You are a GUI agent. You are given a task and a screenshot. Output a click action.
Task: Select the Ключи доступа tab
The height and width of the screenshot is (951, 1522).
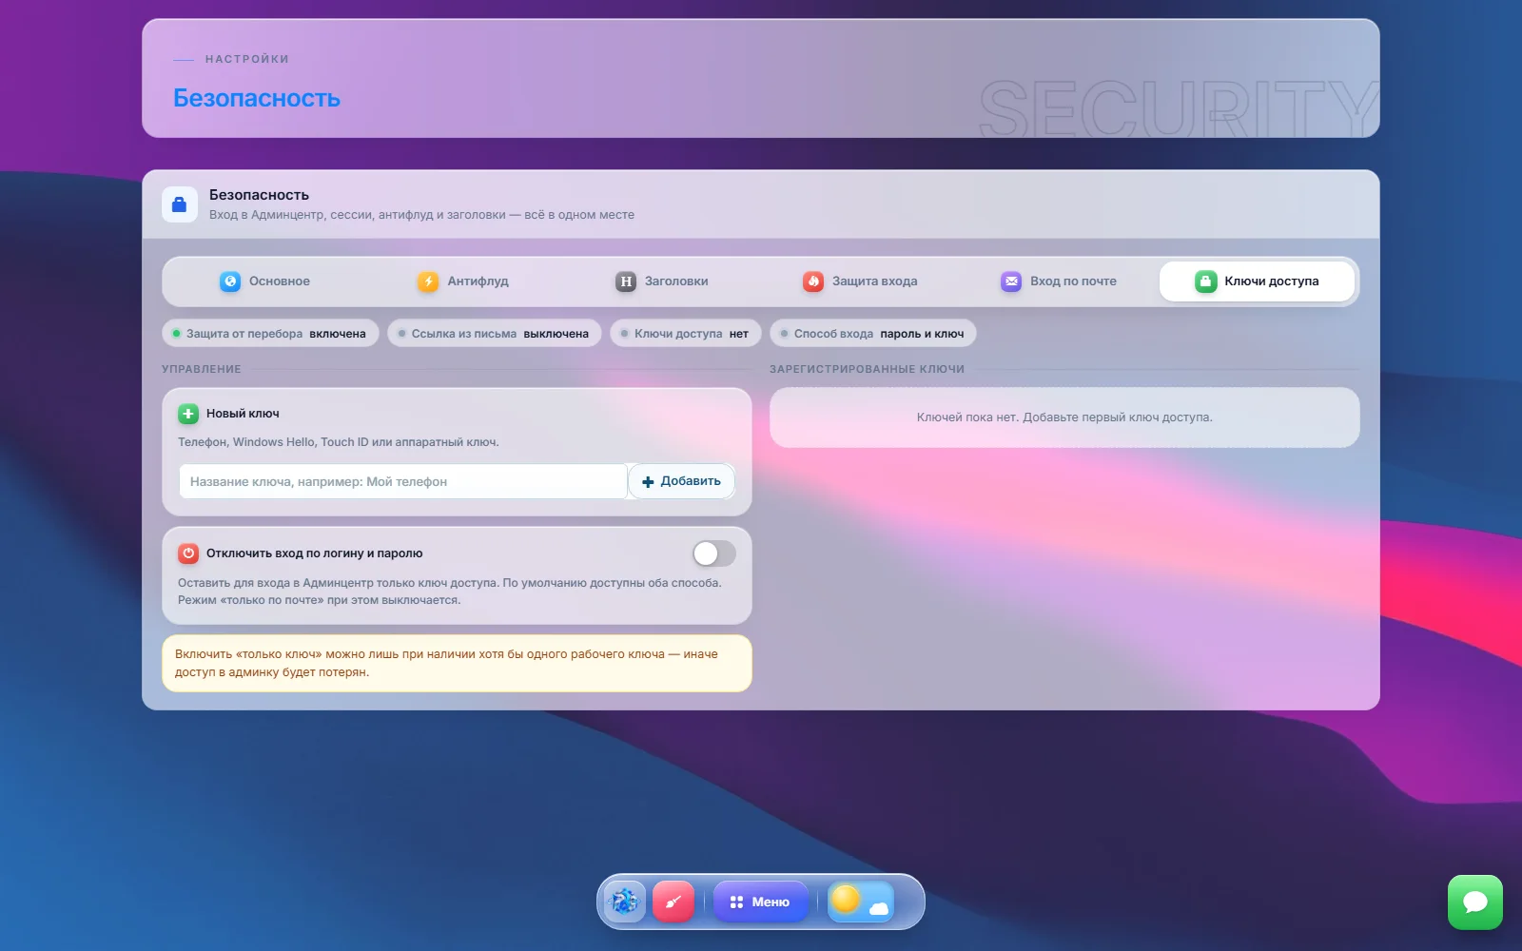pos(1257,281)
